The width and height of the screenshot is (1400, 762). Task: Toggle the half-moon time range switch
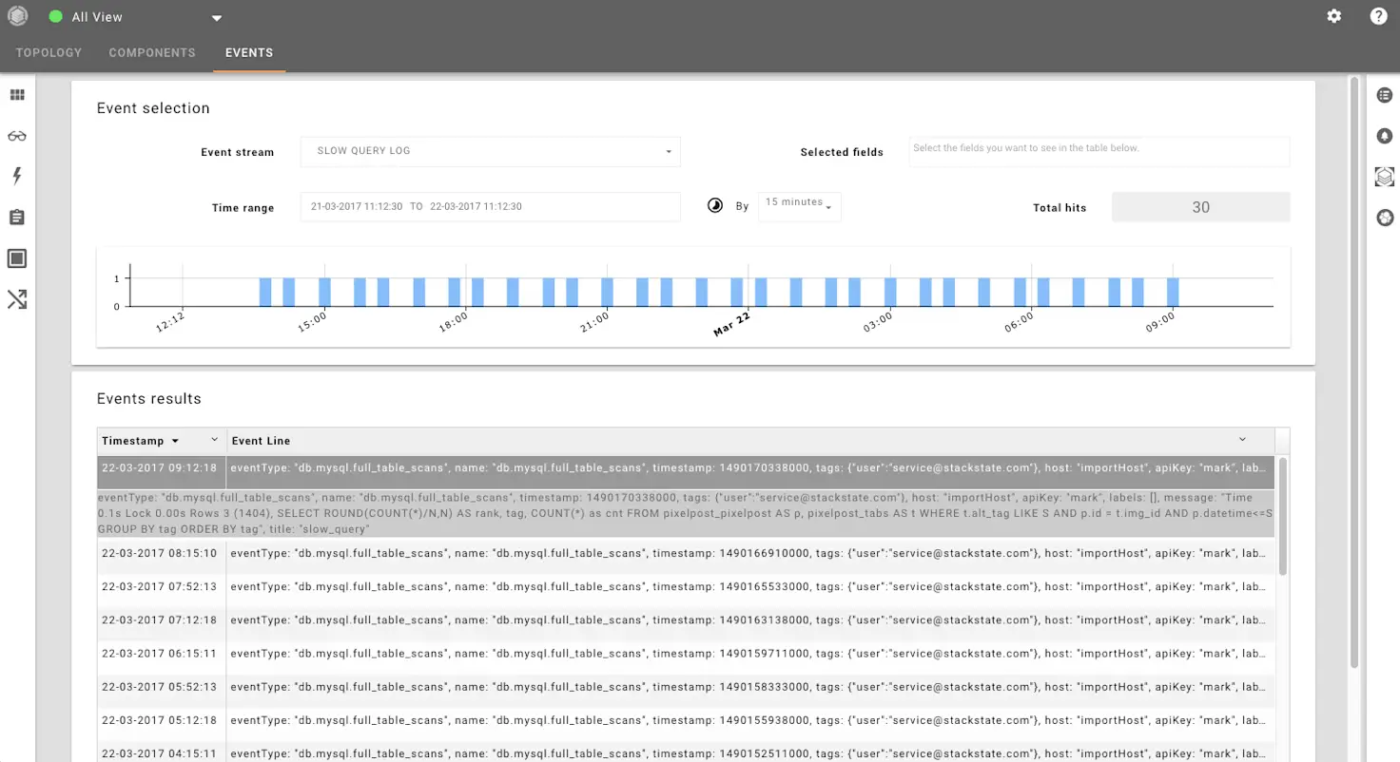[715, 205]
